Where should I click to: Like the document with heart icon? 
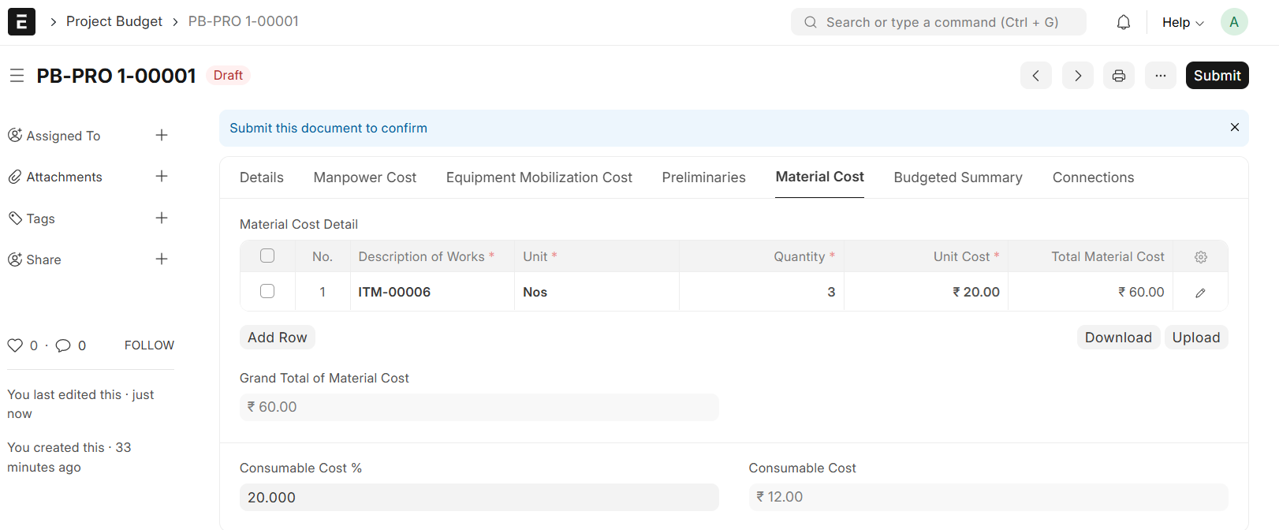click(15, 345)
